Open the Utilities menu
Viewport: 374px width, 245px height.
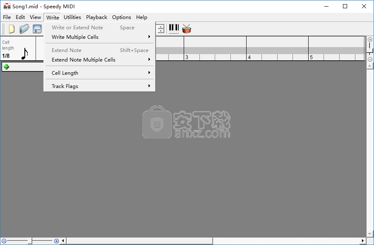[x=72, y=17]
